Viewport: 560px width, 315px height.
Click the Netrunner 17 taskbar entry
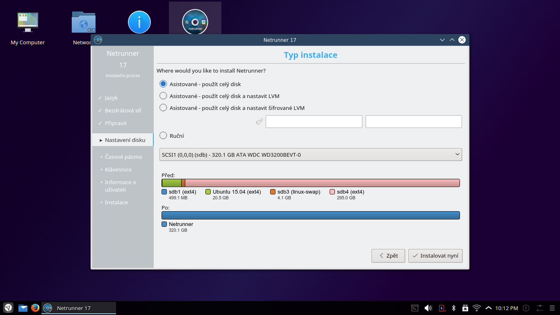pos(79,308)
